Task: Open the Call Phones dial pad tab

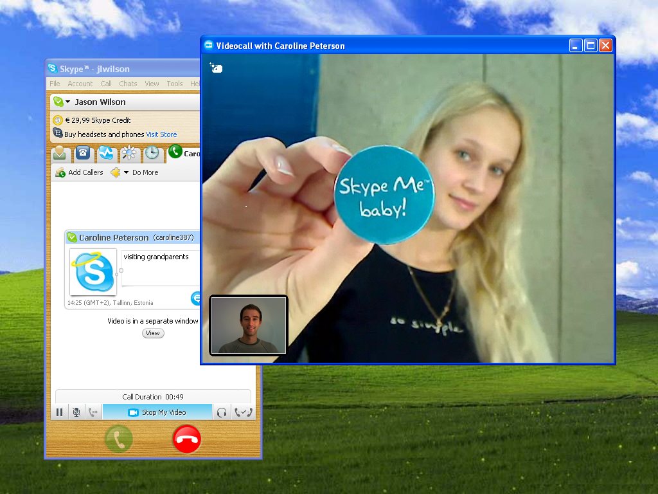Action: coord(83,153)
